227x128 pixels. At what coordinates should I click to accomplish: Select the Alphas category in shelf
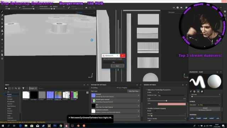[x=10, y=97]
